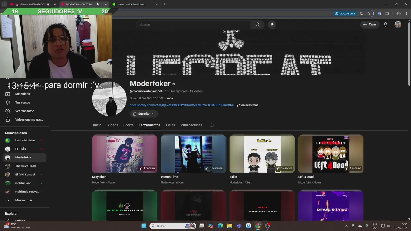
Task: Open the tab search dropdown arrow
Action: [x=4, y=4]
